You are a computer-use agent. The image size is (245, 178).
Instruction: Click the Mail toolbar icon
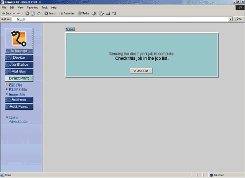click(101, 13)
